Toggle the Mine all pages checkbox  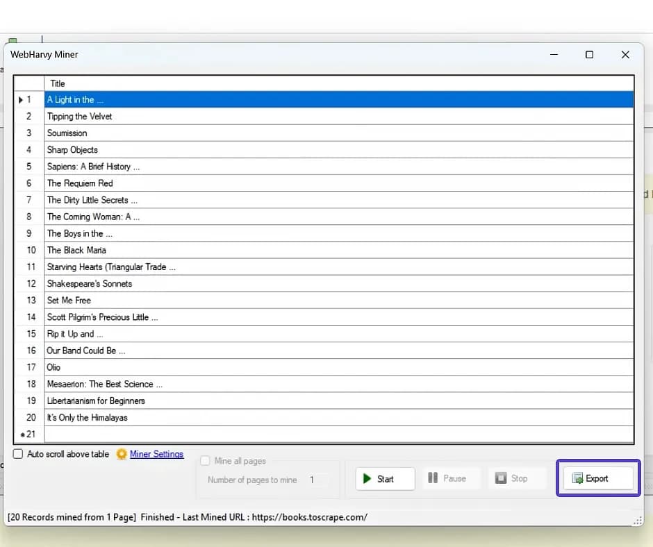tap(206, 461)
